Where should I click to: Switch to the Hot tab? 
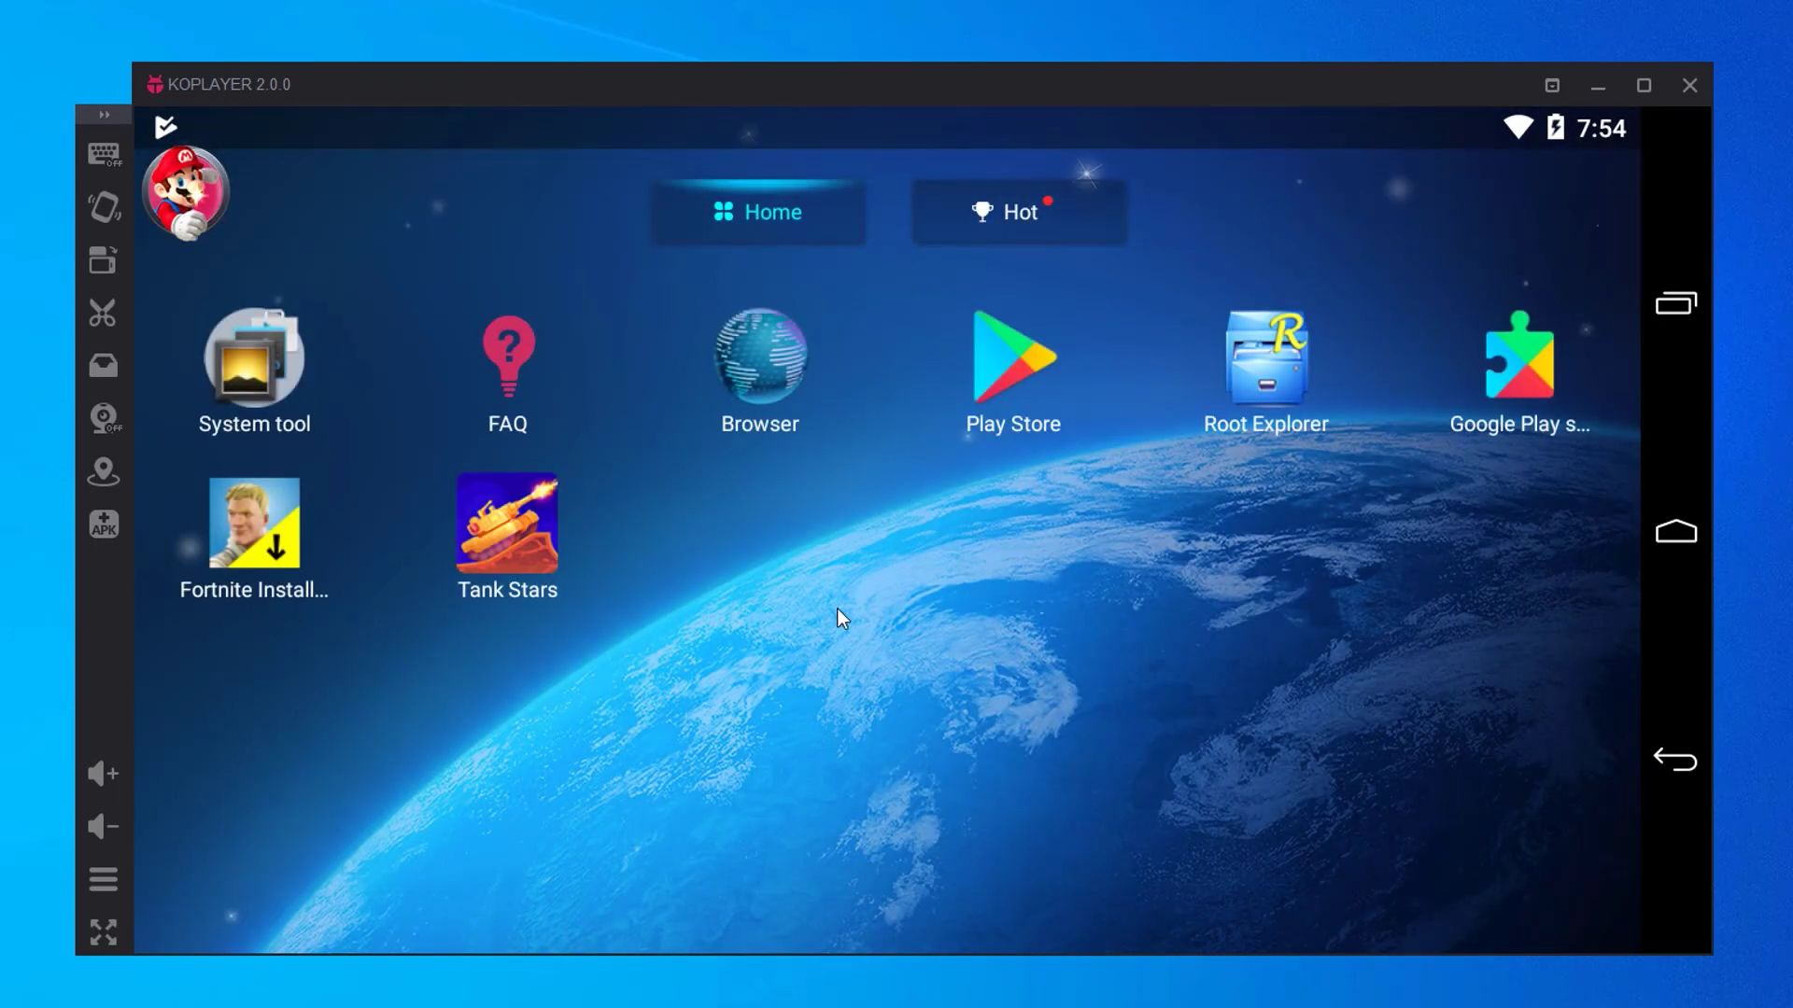click(x=1020, y=212)
